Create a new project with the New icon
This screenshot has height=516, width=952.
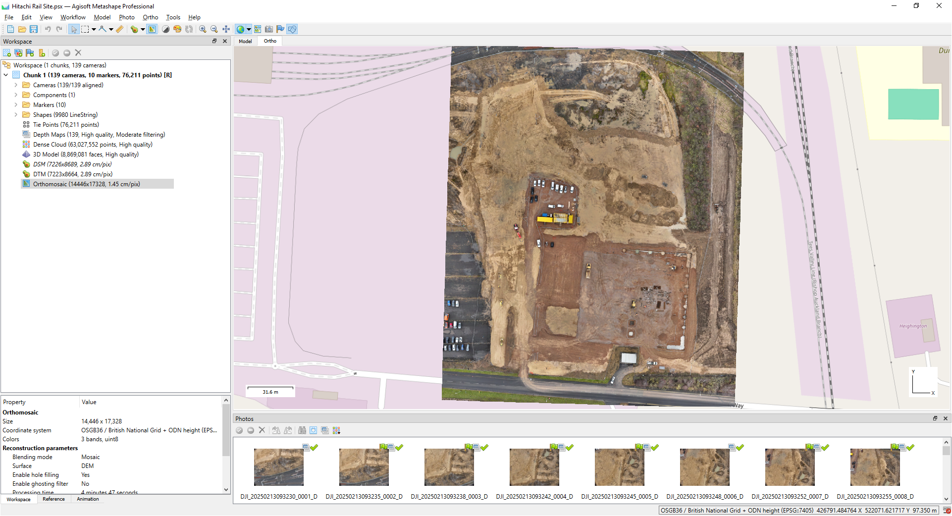pos(10,29)
